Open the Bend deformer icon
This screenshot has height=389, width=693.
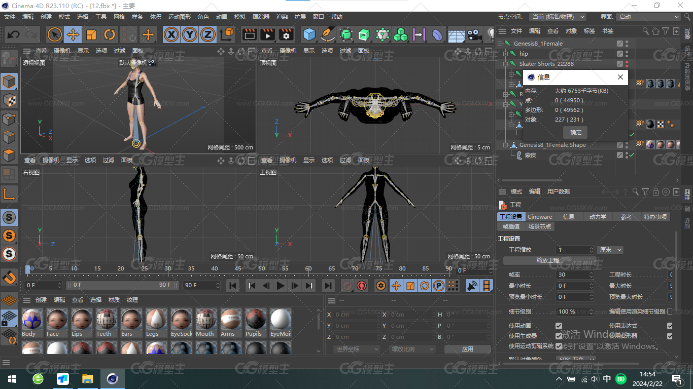437,34
